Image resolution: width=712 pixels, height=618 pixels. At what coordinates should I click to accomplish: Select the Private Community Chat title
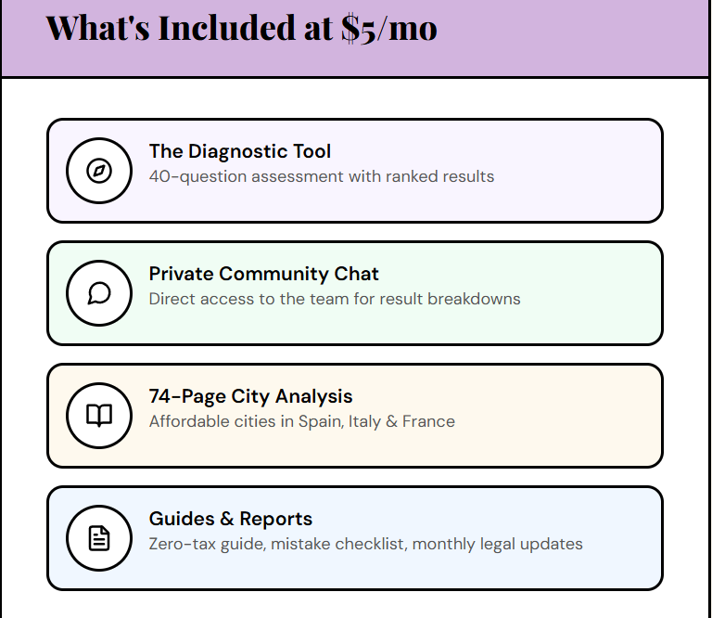point(263,274)
